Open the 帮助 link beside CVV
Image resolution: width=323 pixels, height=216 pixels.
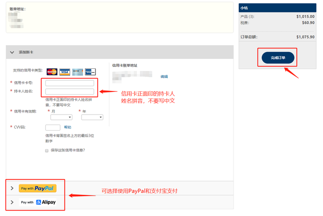tap(68, 127)
